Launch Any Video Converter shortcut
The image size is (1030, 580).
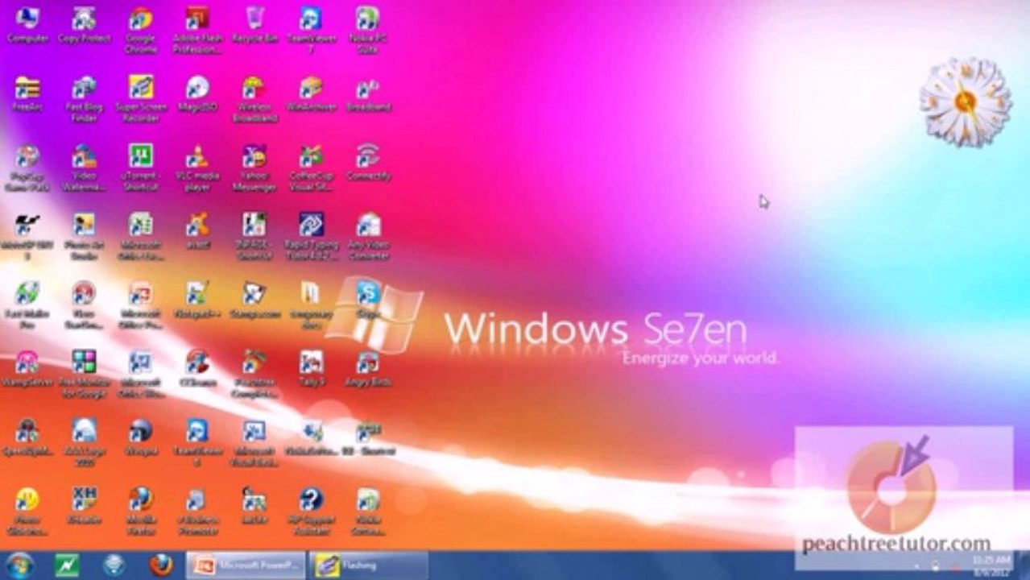point(368,237)
